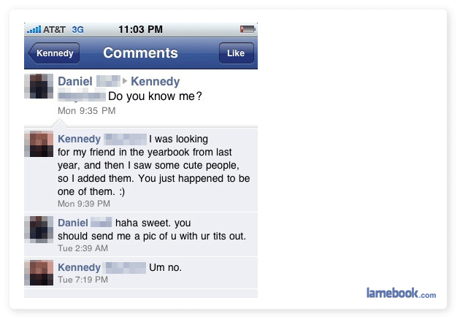The width and height of the screenshot is (460, 322).
Task: Tap the Comments title in navigation bar
Action: (x=140, y=53)
